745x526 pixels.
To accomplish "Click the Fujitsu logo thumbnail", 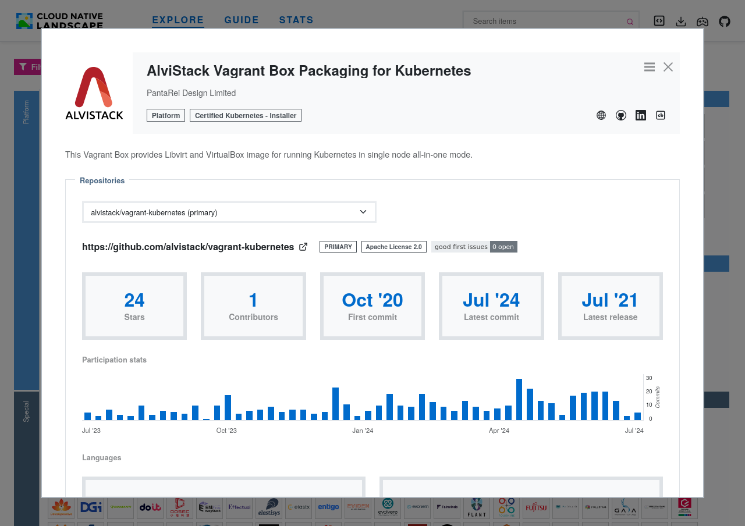I will 536,508.
